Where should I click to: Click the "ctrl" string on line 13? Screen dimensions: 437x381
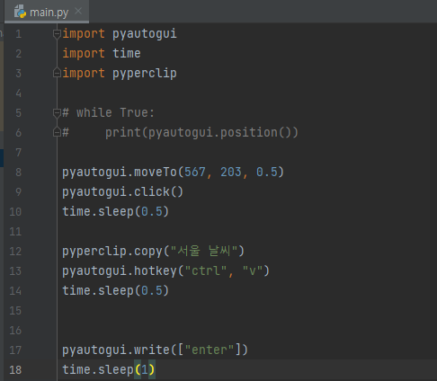(206, 271)
